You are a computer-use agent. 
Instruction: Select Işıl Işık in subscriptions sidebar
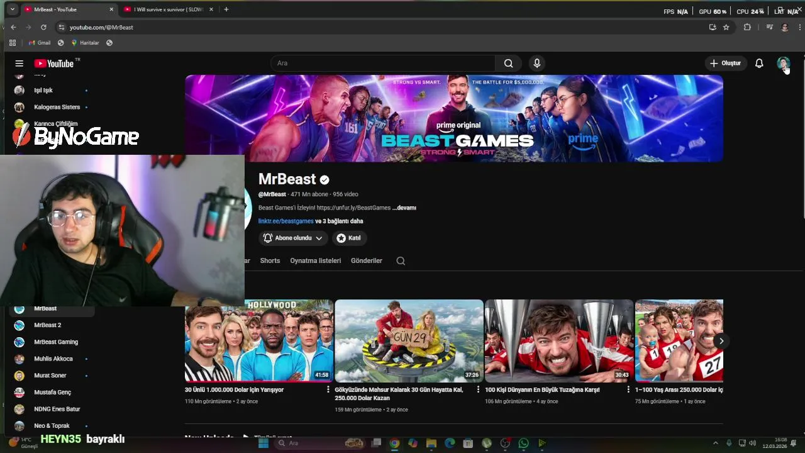[43, 90]
